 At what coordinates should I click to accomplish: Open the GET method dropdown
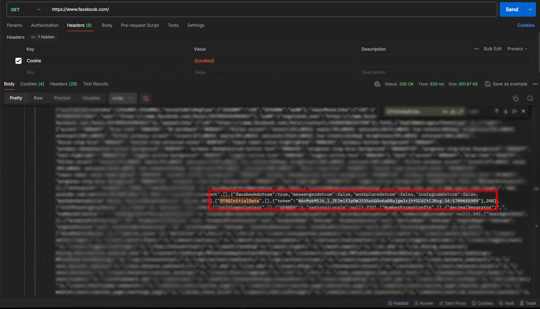click(26, 9)
